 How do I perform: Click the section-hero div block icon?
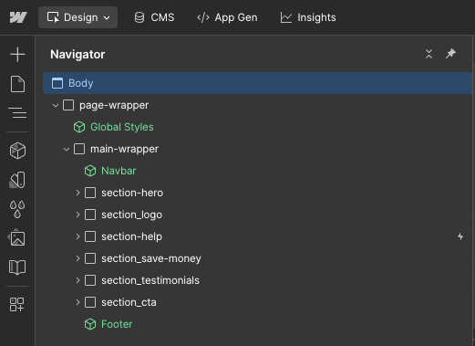(x=90, y=193)
